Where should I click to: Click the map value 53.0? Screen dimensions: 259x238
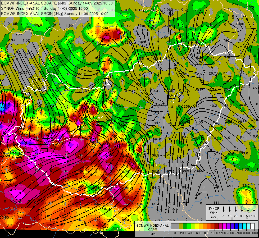click(x=227, y=73)
